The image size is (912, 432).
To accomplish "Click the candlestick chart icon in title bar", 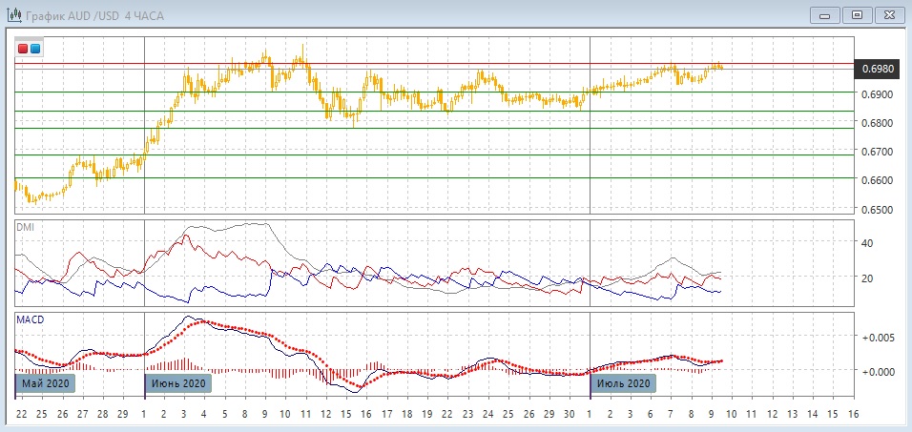I will pyautogui.click(x=12, y=14).
